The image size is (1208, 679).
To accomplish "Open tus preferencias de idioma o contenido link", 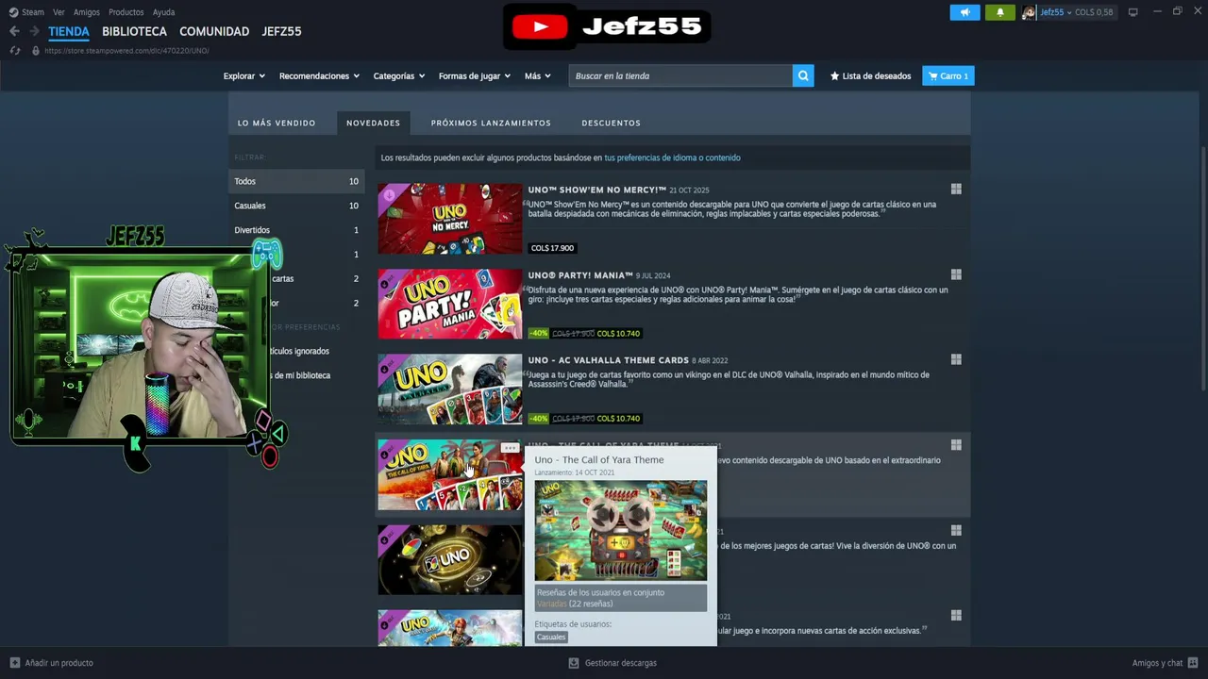I will point(672,157).
